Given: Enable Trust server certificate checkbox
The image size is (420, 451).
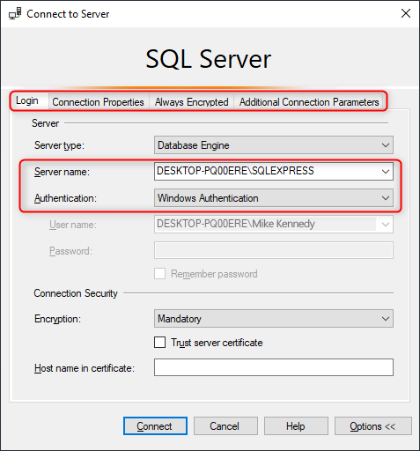Looking at the screenshot, I should [x=159, y=343].
